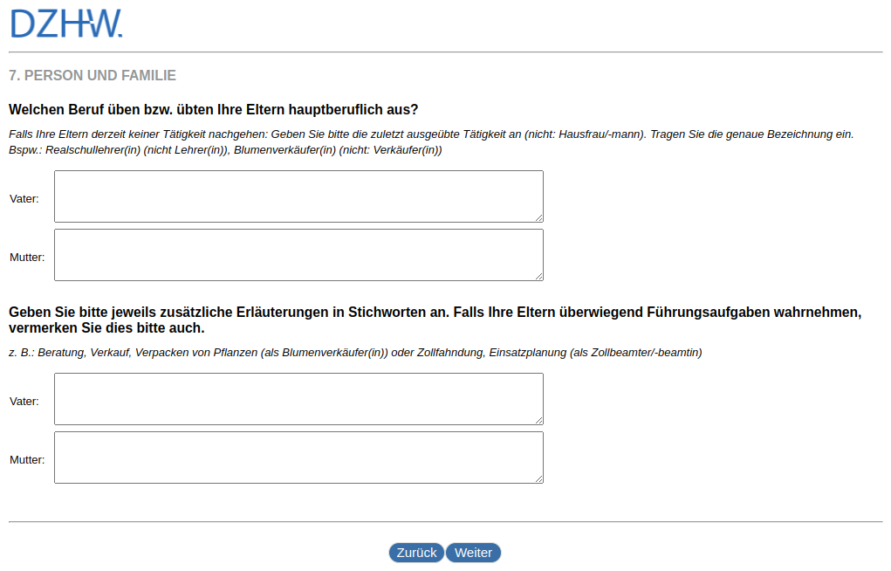Screen dimensions: 891x571
Task: Click the mother's occupation text field
Action: click(298, 255)
